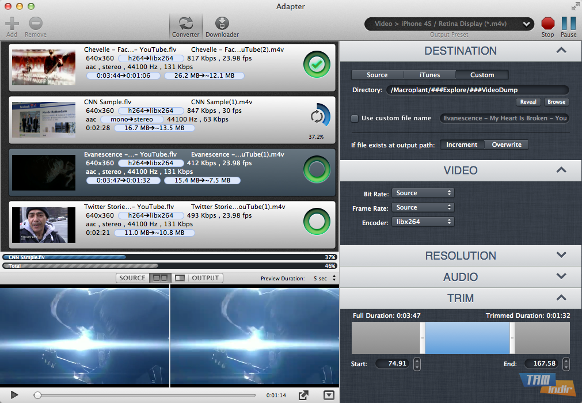Click the custom file name text field
The width and height of the screenshot is (582, 403).
[x=505, y=118]
